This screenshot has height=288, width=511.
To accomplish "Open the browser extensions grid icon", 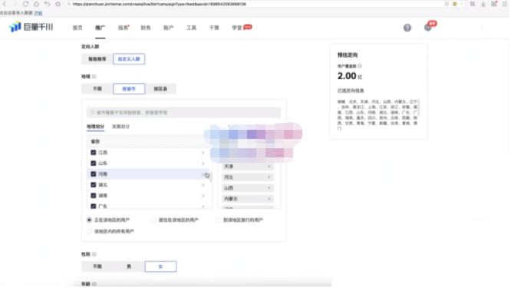I will click(x=495, y=4).
